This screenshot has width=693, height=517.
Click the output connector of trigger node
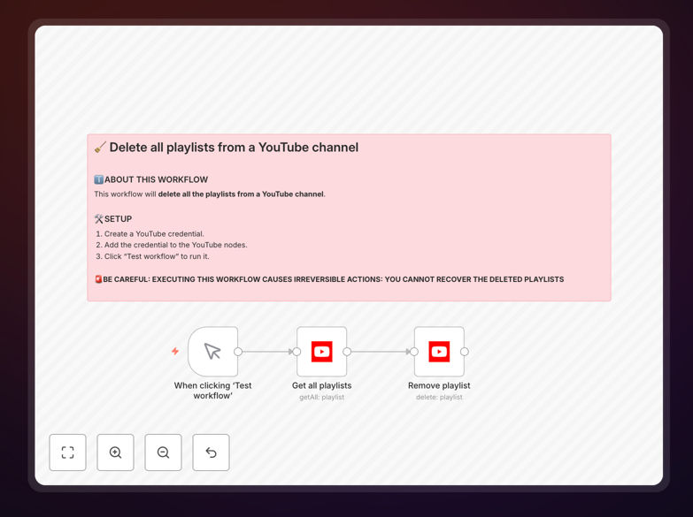238,352
